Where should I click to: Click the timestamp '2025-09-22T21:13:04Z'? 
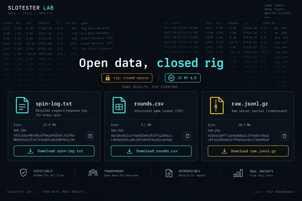click(x=181, y=28)
